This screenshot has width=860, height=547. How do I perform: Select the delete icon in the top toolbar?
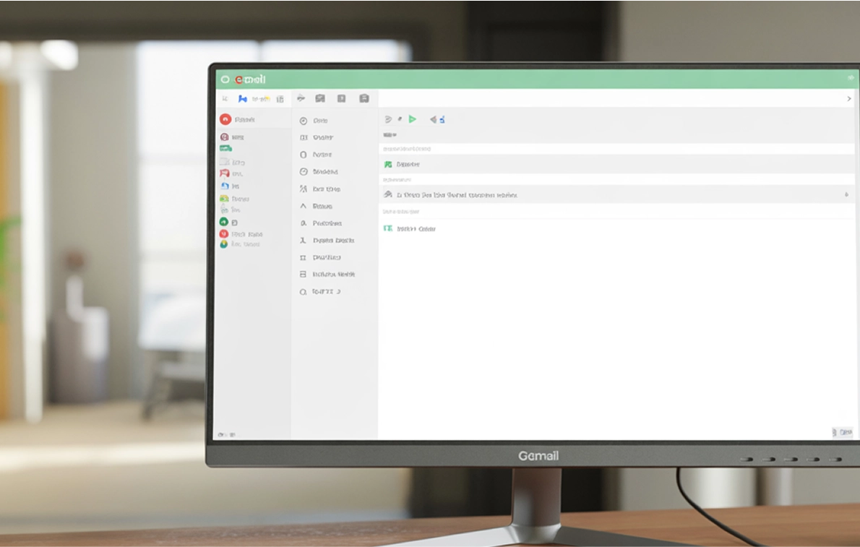click(341, 98)
